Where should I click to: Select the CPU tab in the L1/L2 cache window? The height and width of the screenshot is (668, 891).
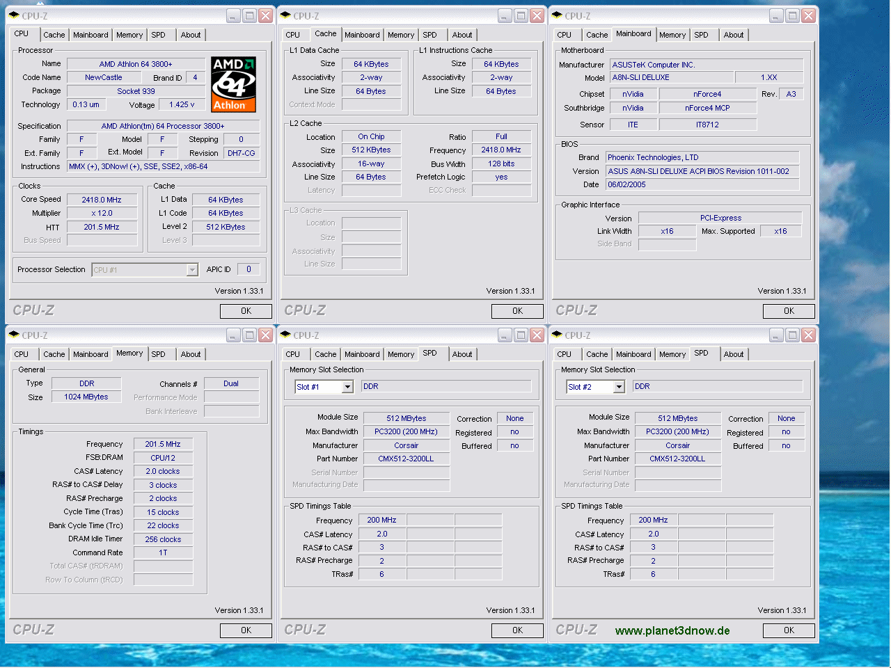[x=292, y=35]
